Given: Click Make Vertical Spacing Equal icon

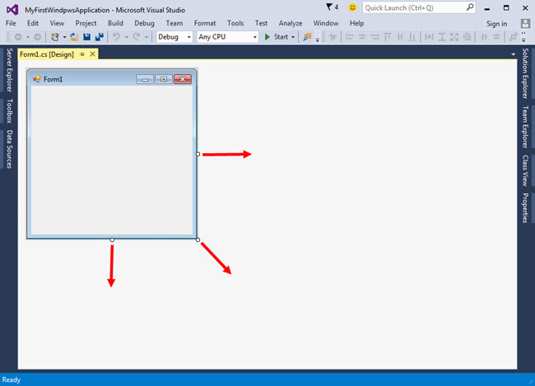Looking at the screenshot, I should coord(496,37).
